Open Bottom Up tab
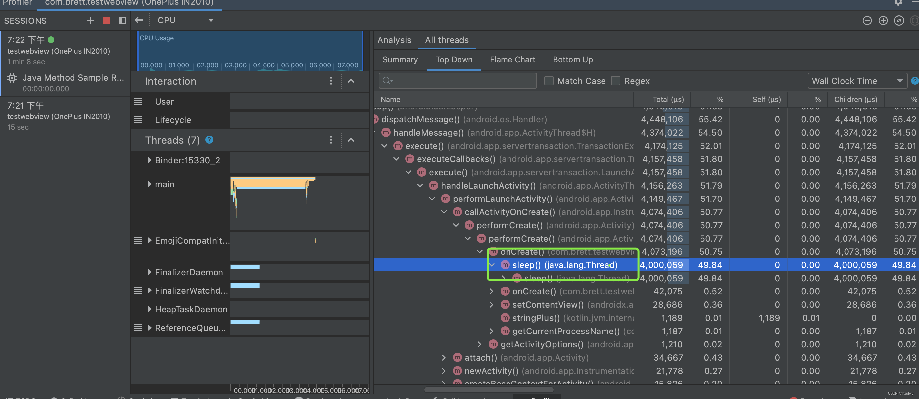919x399 pixels. (573, 60)
